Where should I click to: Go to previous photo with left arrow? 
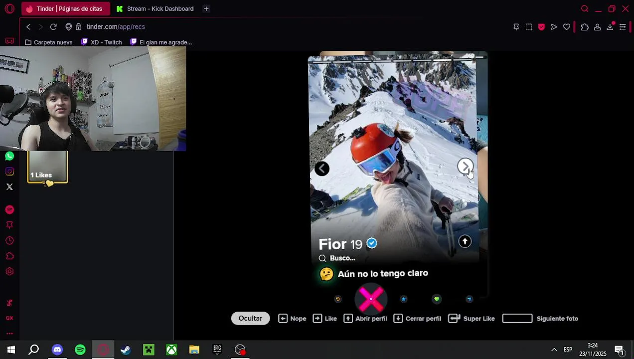[322, 169]
